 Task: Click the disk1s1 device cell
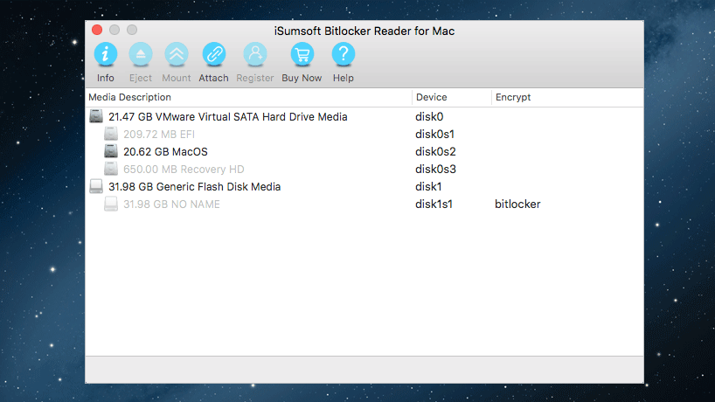434,204
